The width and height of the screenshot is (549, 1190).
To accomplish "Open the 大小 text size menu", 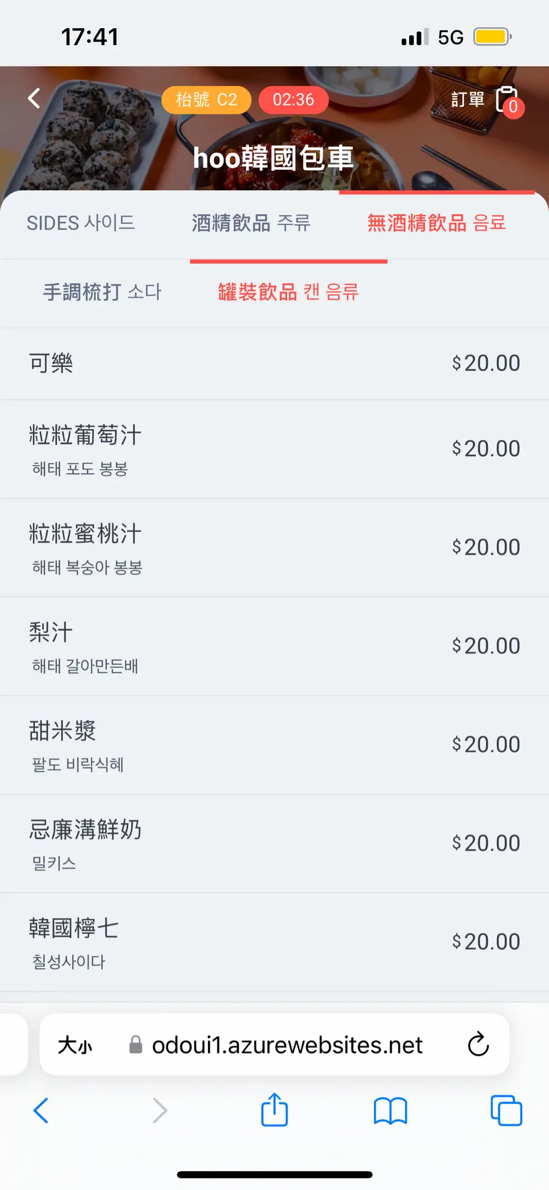I will [75, 1045].
